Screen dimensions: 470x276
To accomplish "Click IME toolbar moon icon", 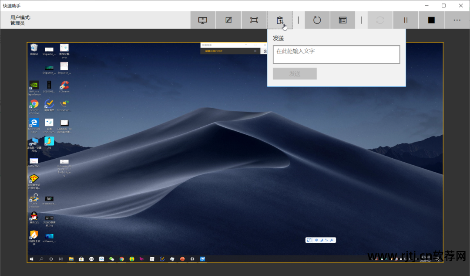I will coord(321,240).
